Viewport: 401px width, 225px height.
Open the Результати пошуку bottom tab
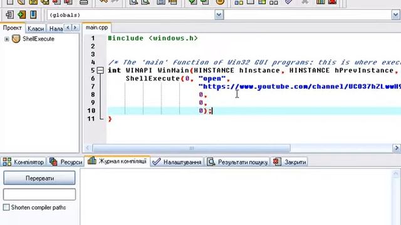tap(237, 162)
